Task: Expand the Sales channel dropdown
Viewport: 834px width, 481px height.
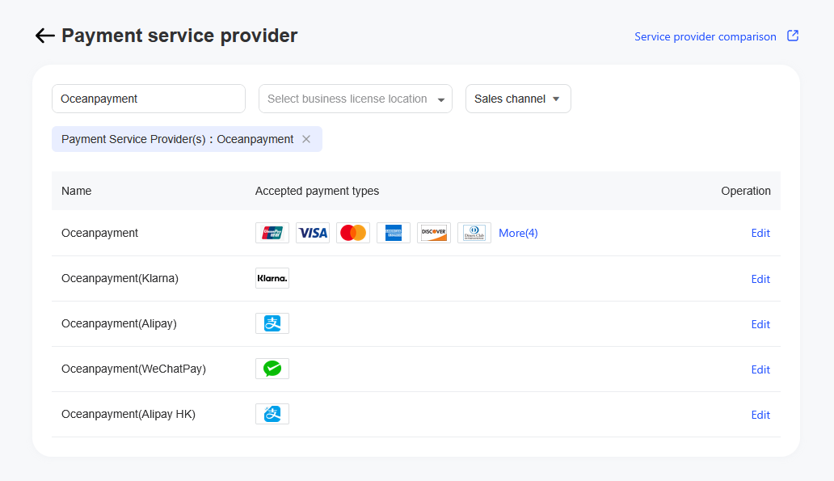Action: tap(518, 99)
